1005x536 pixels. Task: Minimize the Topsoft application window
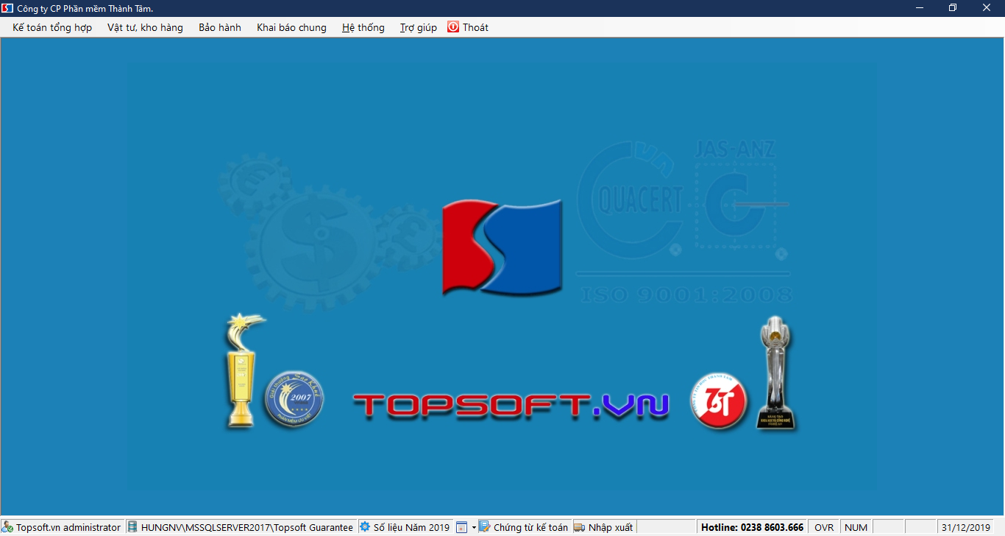pyautogui.click(x=920, y=8)
